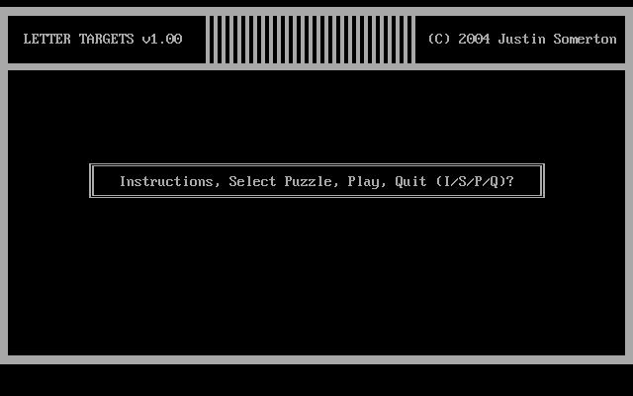Click the word Puzzle in the prompt box
Screen dimensions: 633x396
pyautogui.click(x=308, y=181)
